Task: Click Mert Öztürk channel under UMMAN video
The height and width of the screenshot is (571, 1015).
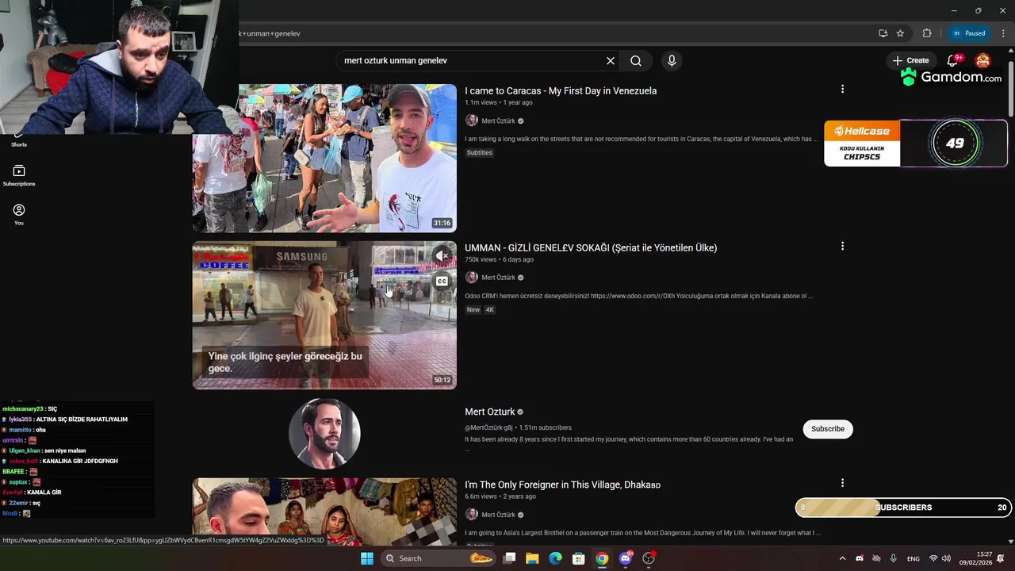Action: click(498, 278)
